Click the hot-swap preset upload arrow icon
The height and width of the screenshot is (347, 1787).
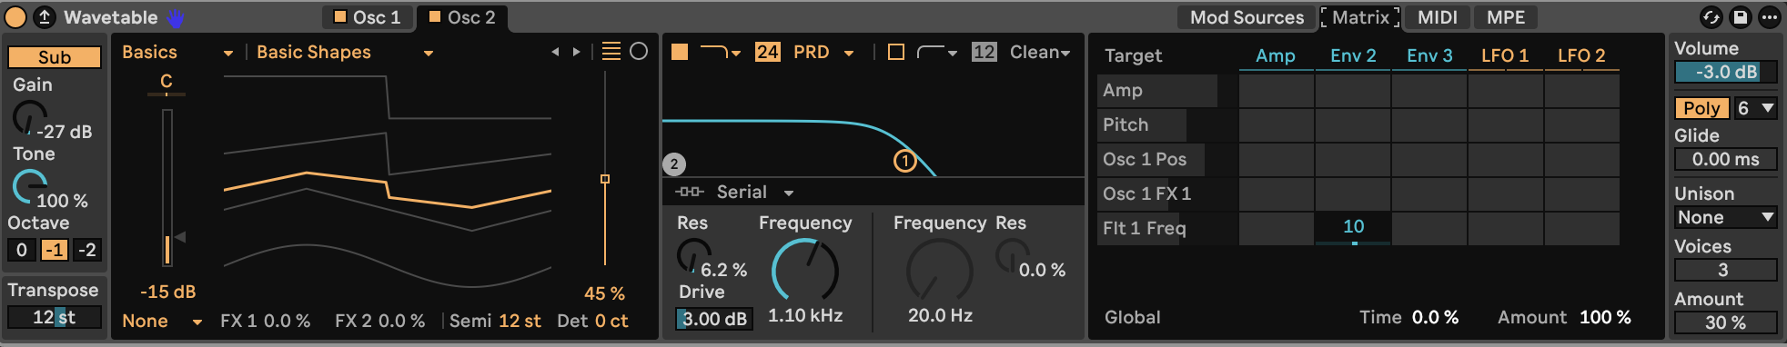tap(44, 16)
